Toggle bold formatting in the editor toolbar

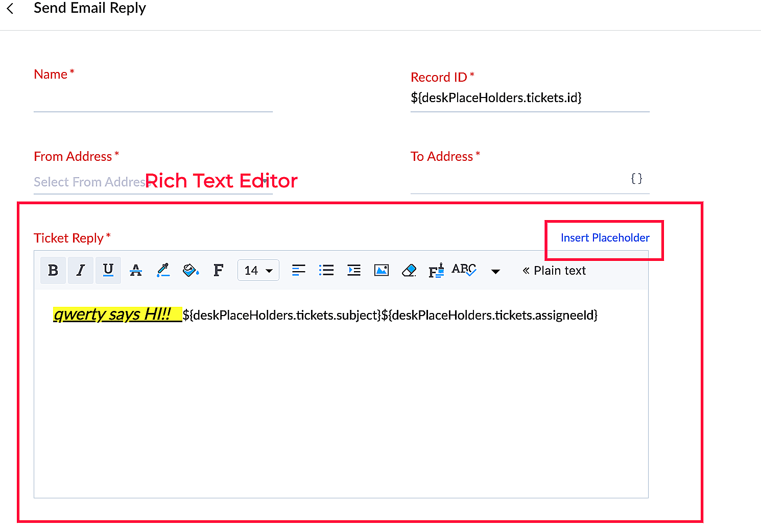tap(53, 270)
